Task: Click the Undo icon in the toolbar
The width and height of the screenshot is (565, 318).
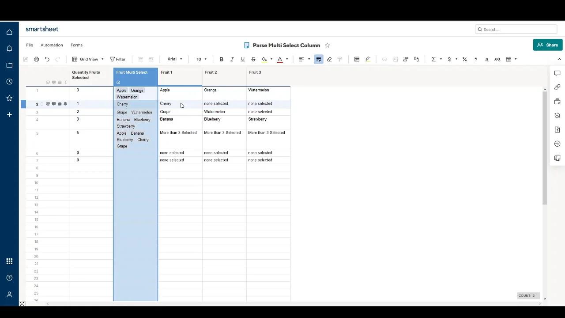Action: [x=47, y=59]
